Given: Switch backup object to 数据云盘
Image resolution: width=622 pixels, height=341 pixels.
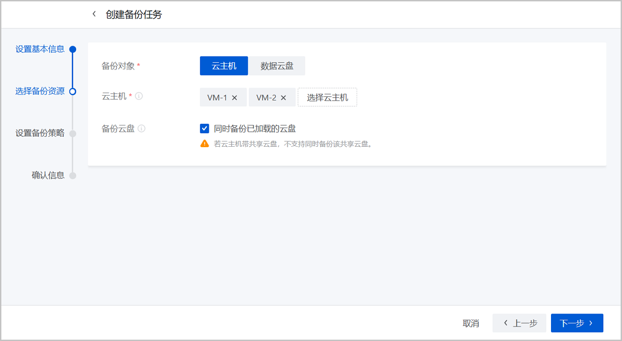Looking at the screenshot, I should click(277, 66).
